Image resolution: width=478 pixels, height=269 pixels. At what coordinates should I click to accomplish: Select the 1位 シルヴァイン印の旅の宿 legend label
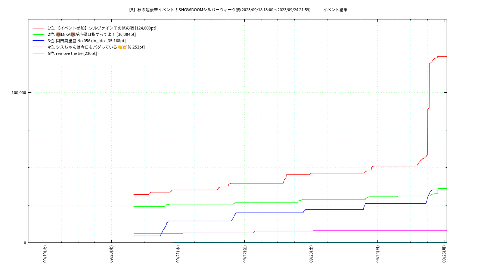coord(102,28)
